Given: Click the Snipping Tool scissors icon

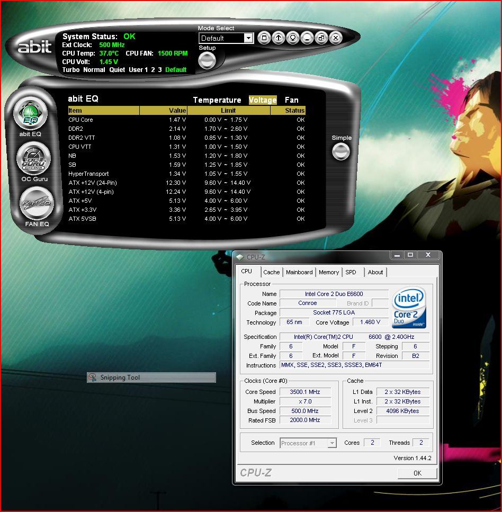Looking at the screenshot, I should point(93,378).
